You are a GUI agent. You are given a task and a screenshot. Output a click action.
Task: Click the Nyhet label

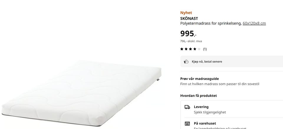click(x=186, y=13)
